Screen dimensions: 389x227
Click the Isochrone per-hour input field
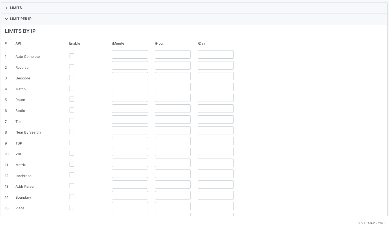tap(173, 174)
